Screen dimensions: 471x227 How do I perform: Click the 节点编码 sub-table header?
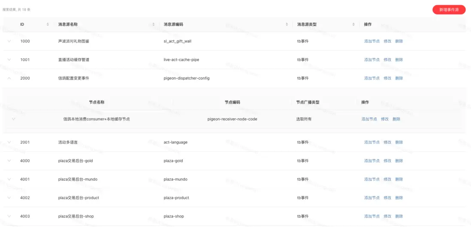tap(232, 102)
